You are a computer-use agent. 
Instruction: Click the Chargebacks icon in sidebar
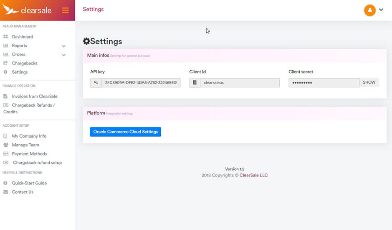[5, 63]
